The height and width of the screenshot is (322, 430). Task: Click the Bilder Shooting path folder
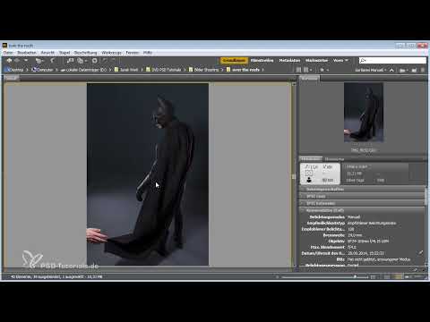point(203,70)
